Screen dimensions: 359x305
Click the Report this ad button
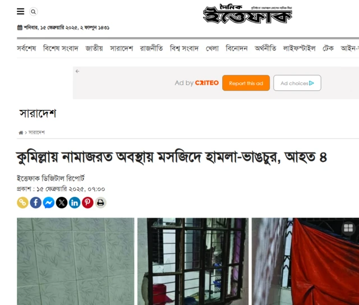click(x=246, y=83)
